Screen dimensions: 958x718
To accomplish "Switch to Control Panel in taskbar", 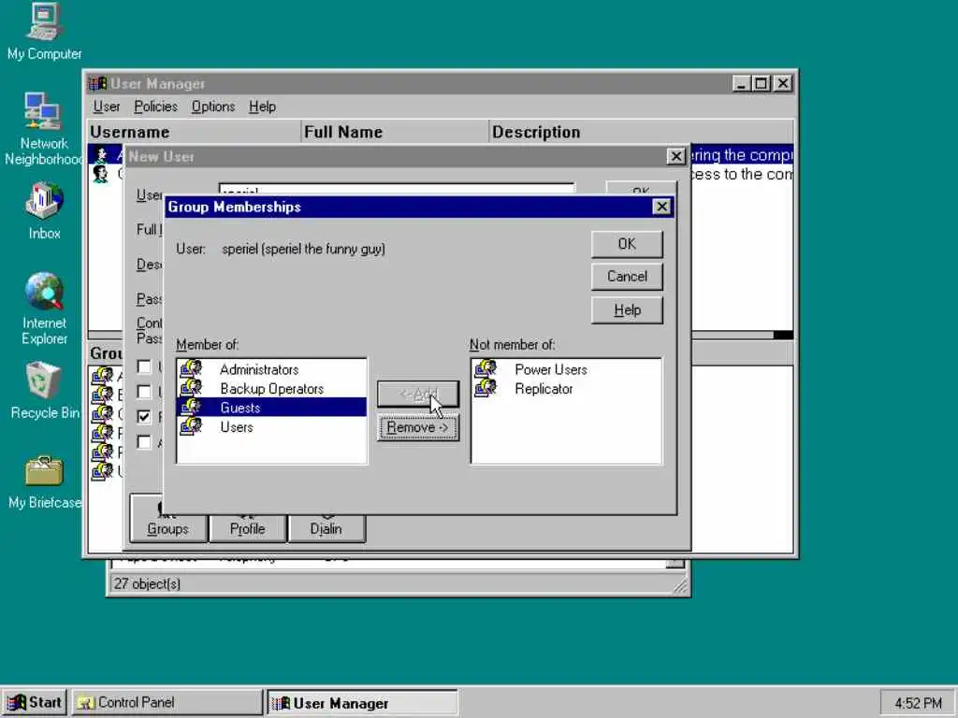I will (x=167, y=703).
